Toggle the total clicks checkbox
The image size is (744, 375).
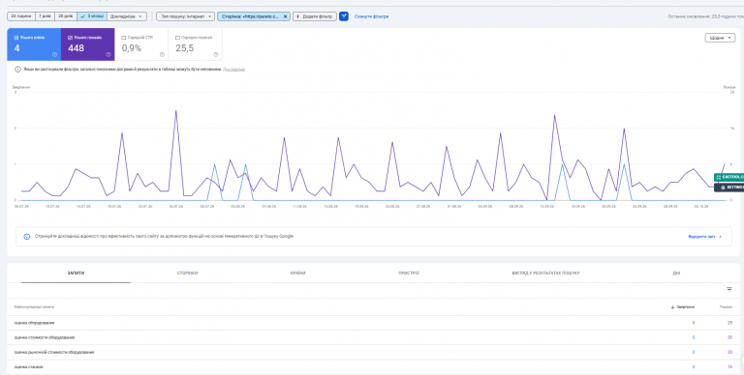click(x=16, y=38)
